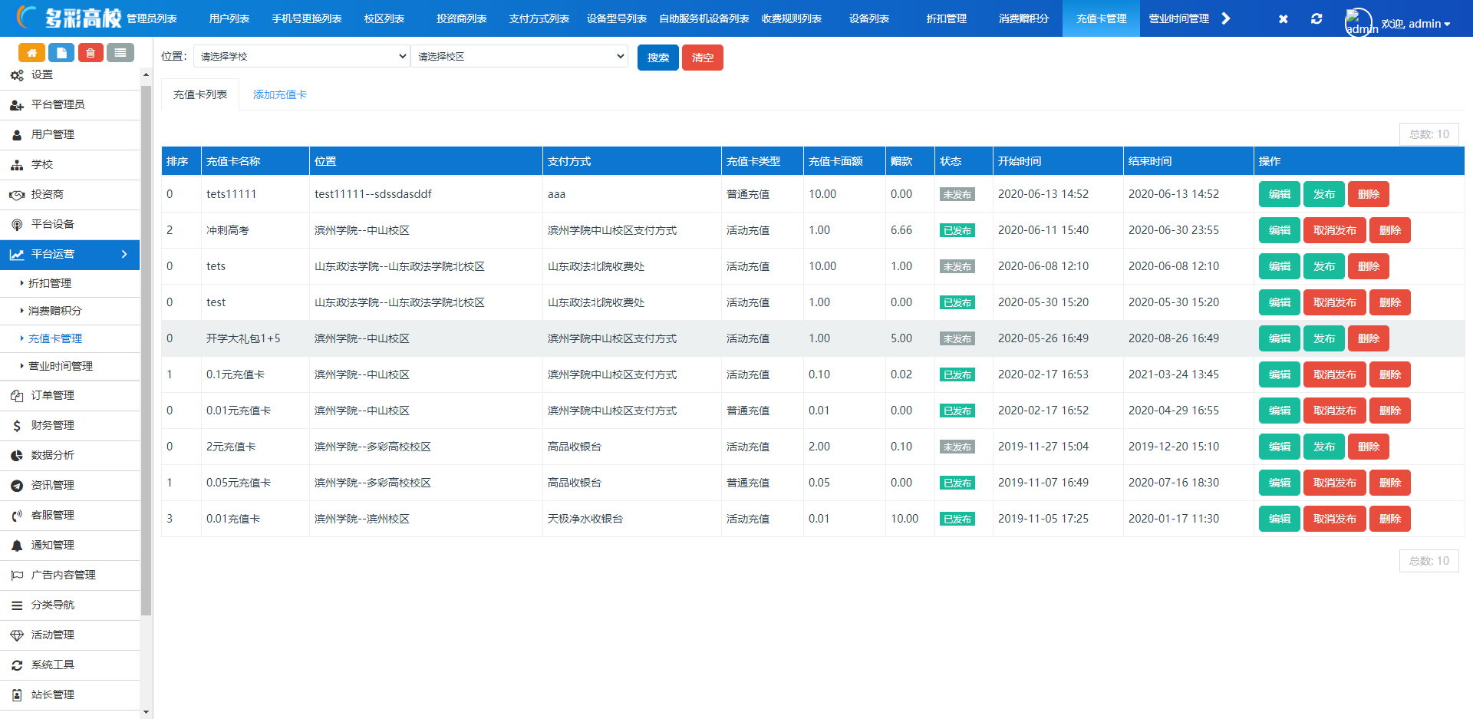Collapse the 平台运营 sidebar section
This screenshot has height=719, width=1473.
[x=70, y=254]
